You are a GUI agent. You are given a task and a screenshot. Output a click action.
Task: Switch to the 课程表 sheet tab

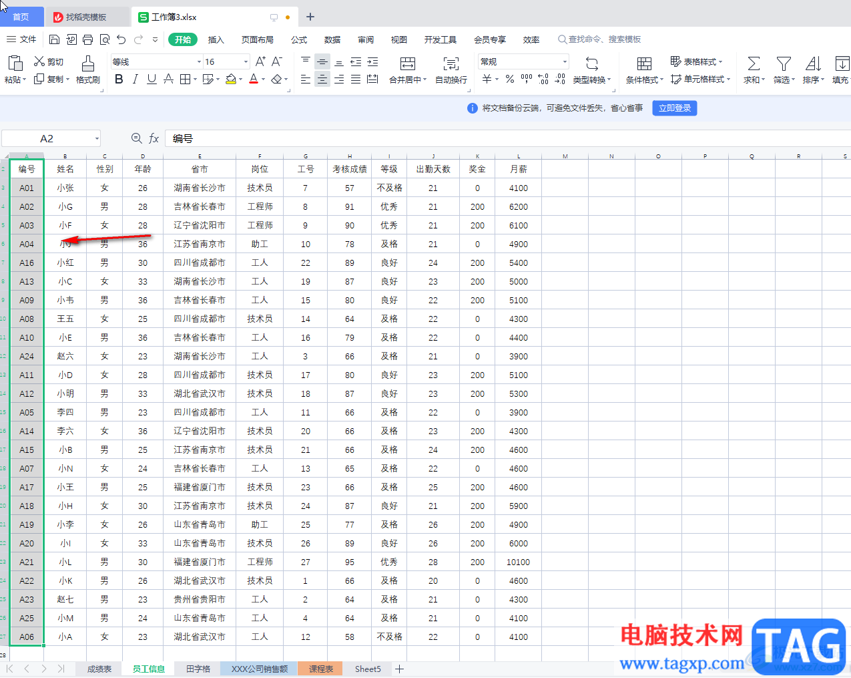click(x=320, y=669)
